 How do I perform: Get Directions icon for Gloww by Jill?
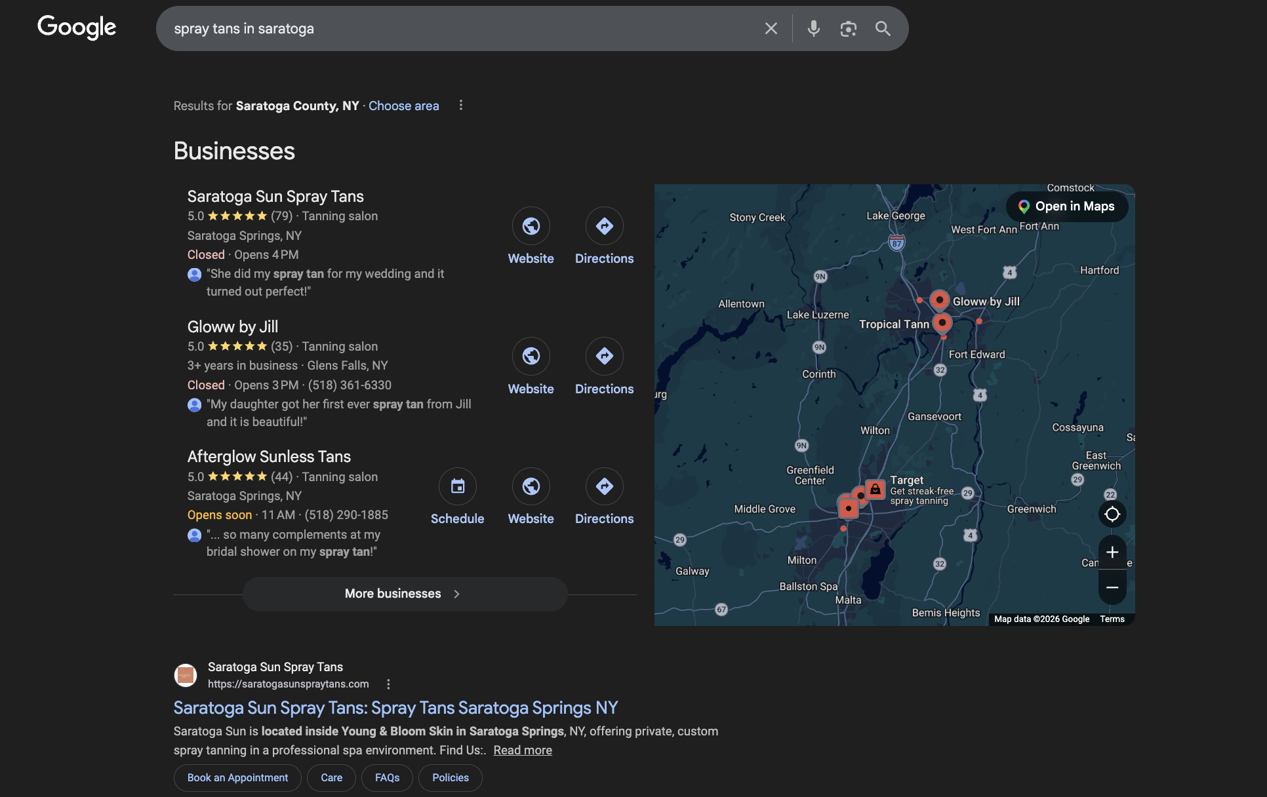(605, 356)
